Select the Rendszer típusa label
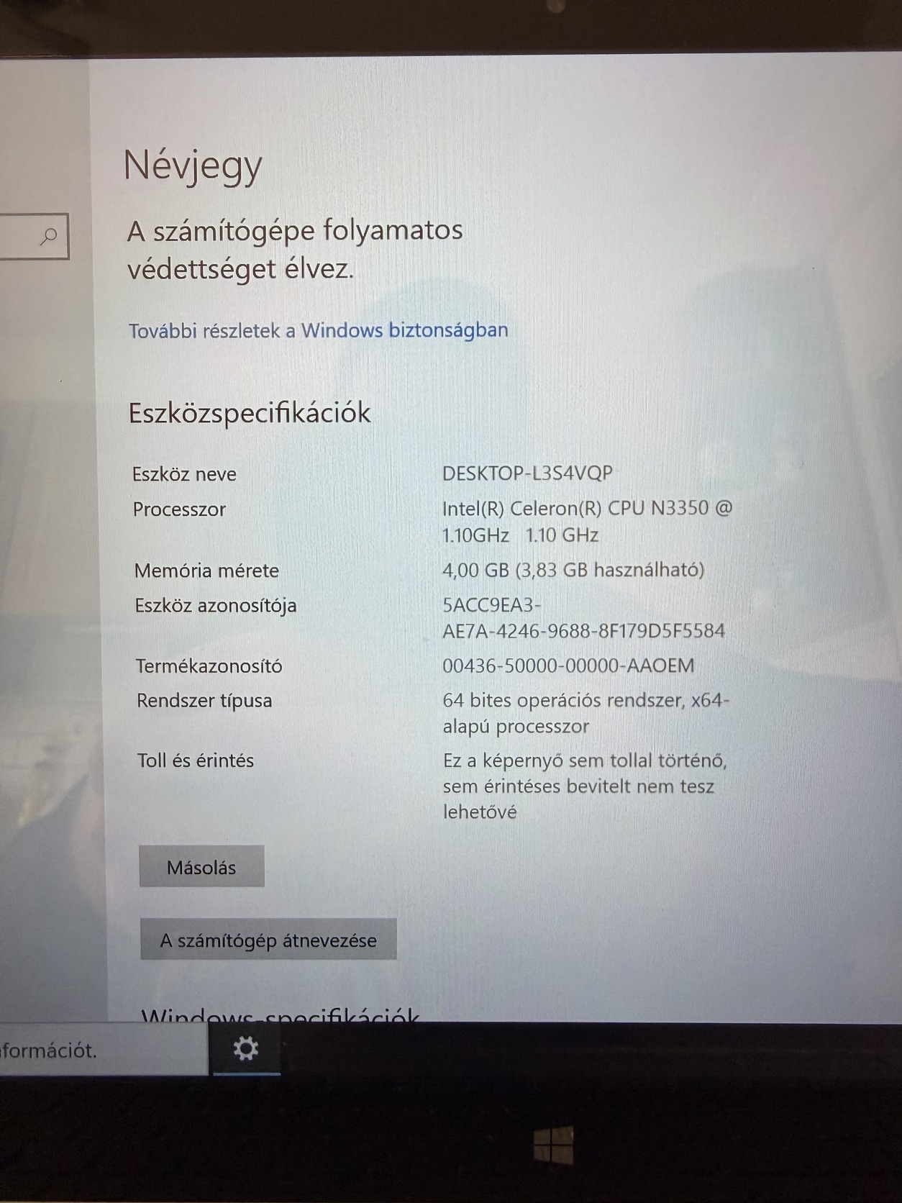 click(x=205, y=701)
